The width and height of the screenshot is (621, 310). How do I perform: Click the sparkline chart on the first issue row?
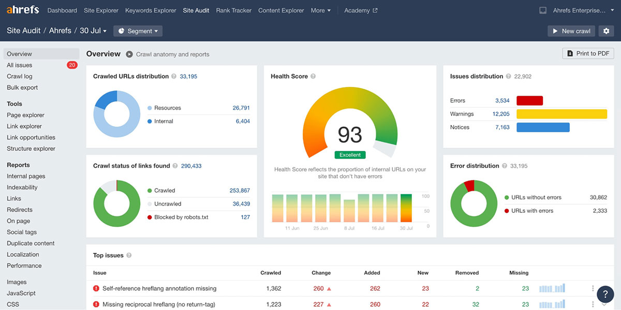click(x=552, y=288)
